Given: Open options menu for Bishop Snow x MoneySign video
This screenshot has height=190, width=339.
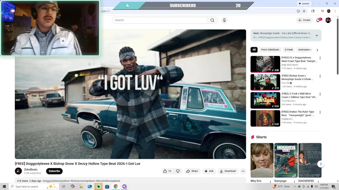Looking at the screenshot, I should pos(320,76).
